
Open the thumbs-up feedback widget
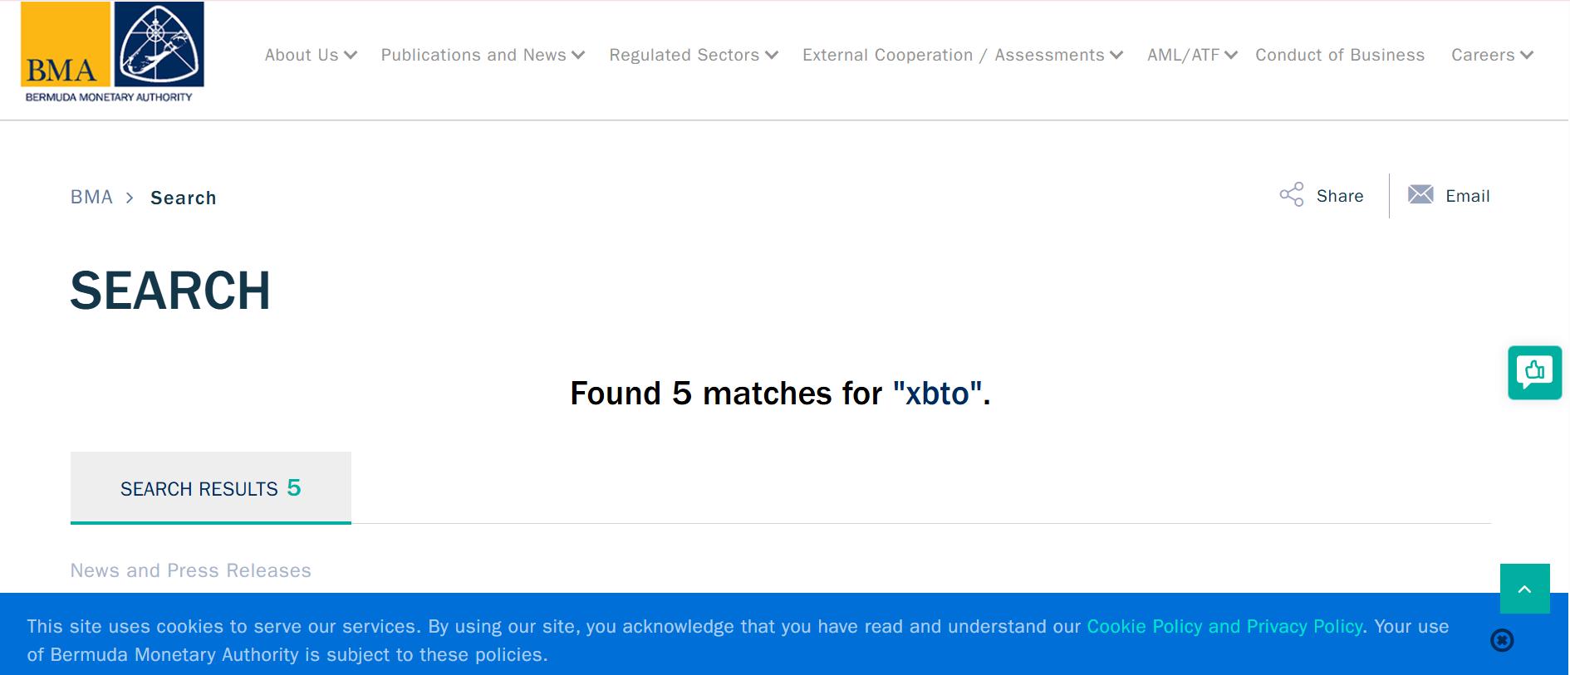[1534, 373]
